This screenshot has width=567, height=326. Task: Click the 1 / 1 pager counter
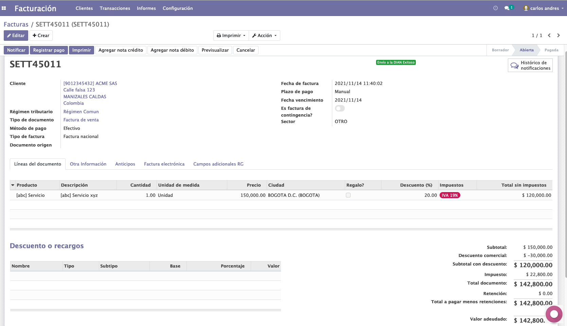click(x=537, y=35)
